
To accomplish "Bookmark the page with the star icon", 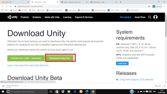I will tap(149, 6).
